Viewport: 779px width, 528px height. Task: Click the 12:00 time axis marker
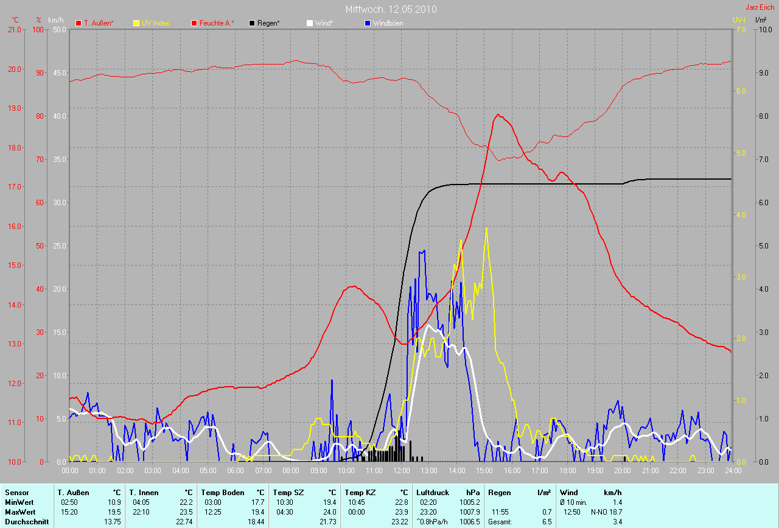(401, 470)
